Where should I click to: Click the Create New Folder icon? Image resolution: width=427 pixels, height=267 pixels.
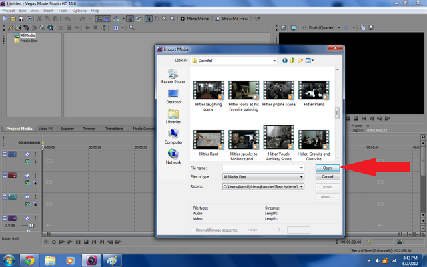[300, 61]
